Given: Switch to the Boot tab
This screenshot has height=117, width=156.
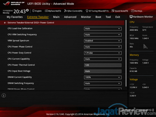Looking at the screenshot, I should pos(98,17).
